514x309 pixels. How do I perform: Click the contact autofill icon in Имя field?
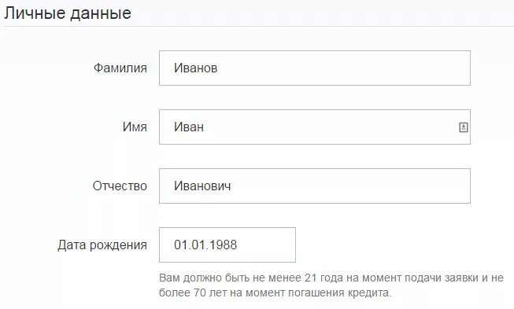(x=463, y=127)
